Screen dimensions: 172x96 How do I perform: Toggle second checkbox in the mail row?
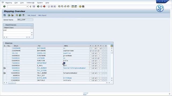pyautogui.click(x=93, y=66)
